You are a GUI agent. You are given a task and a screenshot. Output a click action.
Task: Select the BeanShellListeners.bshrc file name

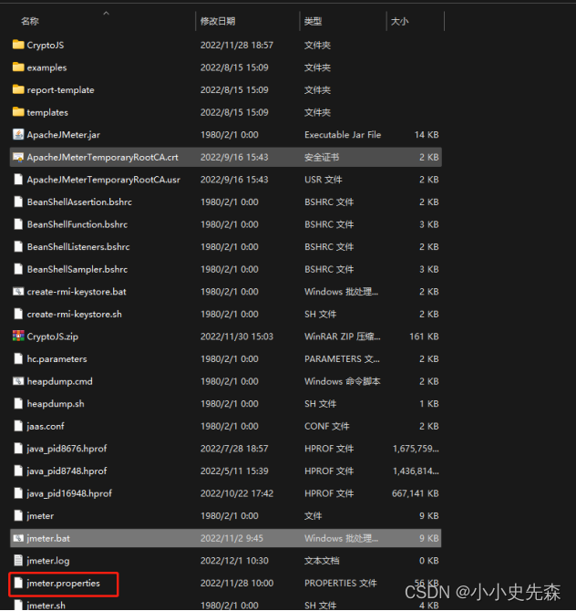pos(78,247)
